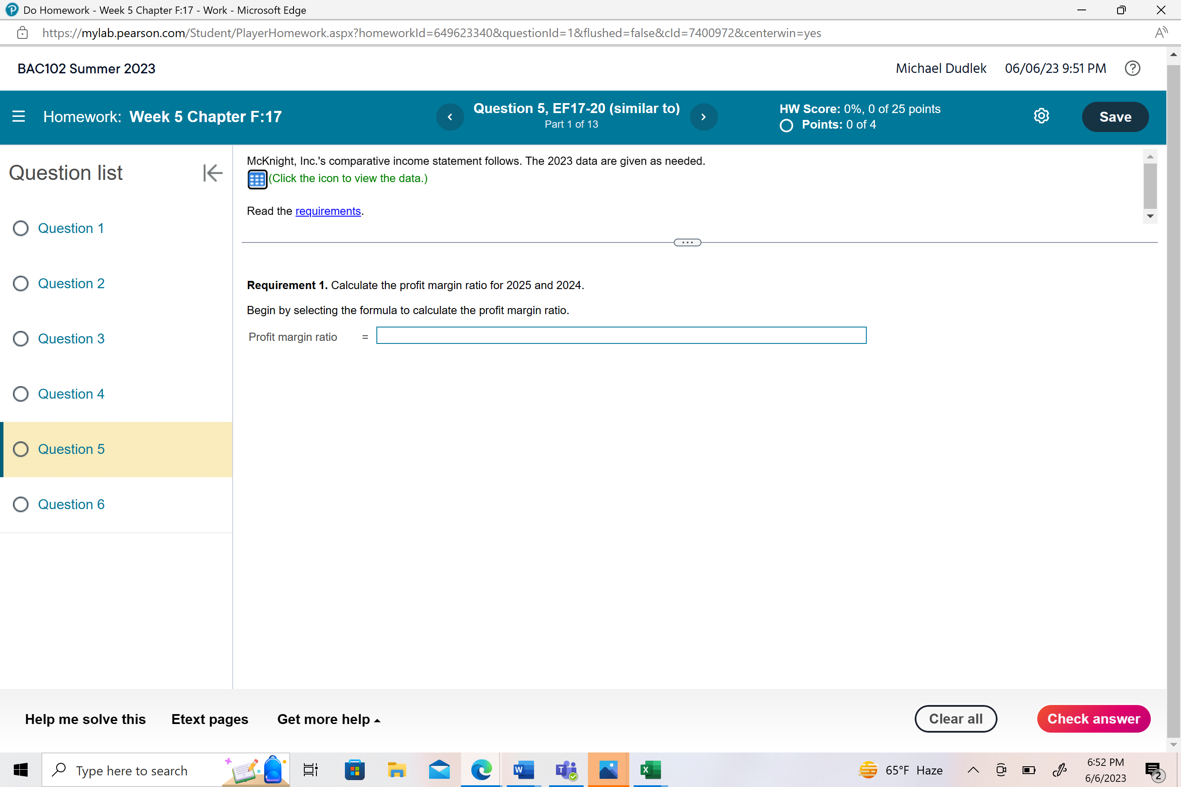
Task: Select the Question 3 radio circle
Action: click(21, 339)
